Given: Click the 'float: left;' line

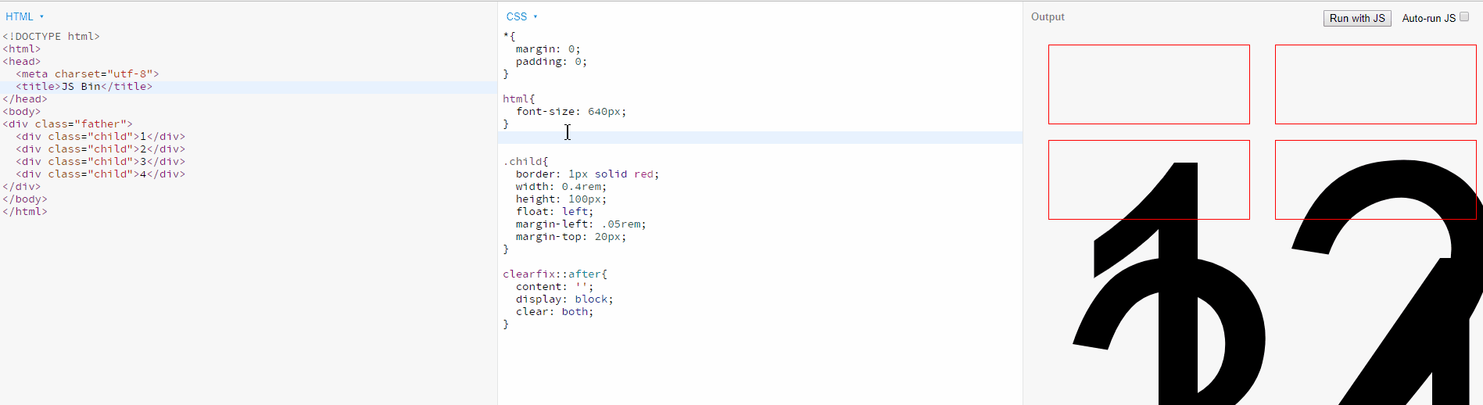Looking at the screenshot, I should click(x=554, y=211).
